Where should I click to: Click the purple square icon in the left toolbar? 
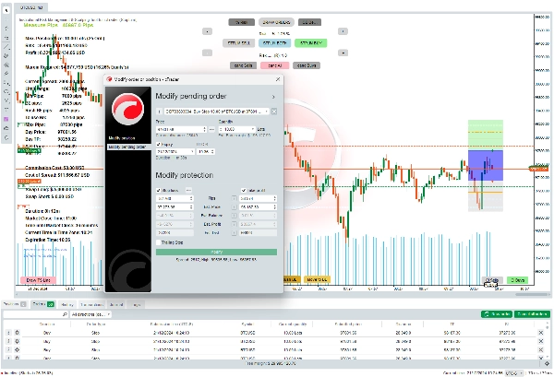click(x=6, y=119)
